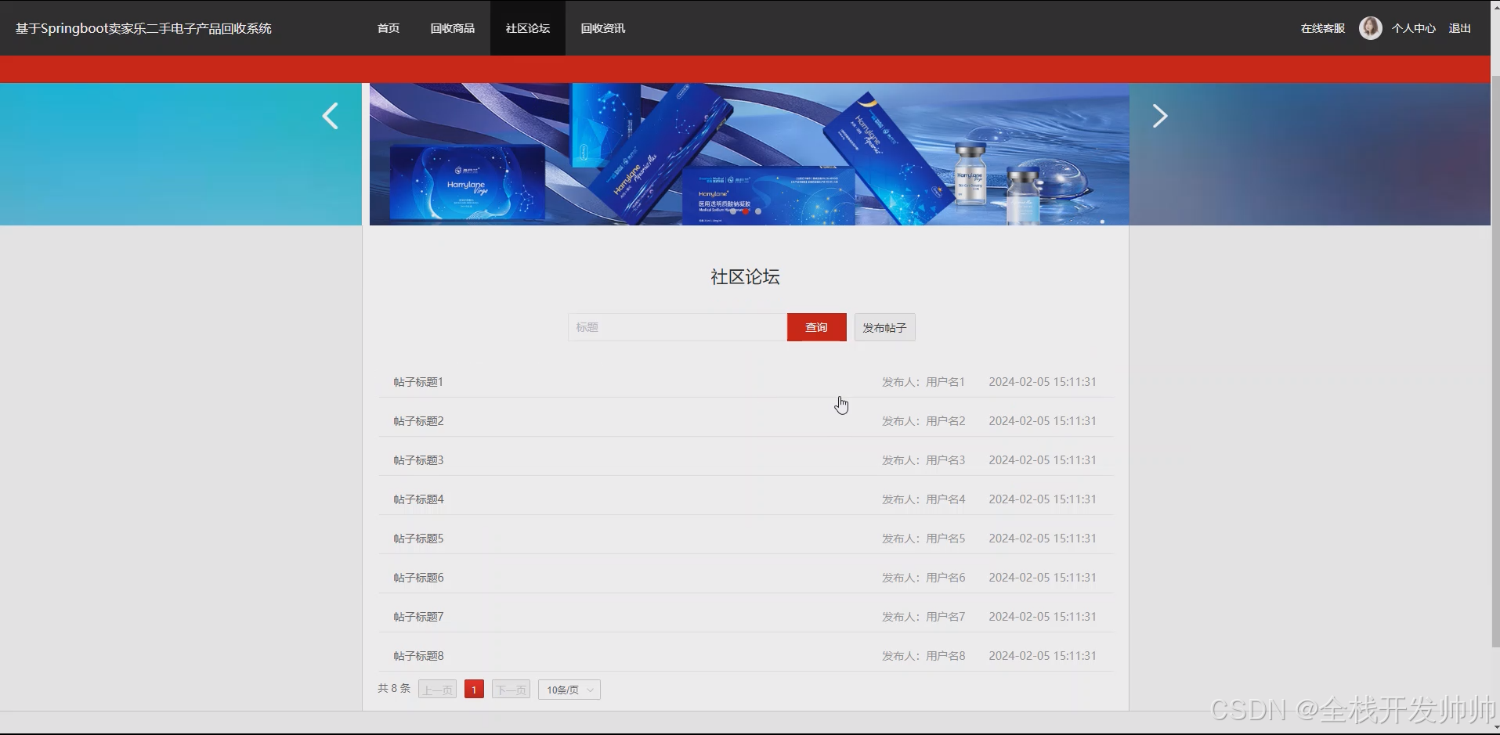
Task: Click publisher text 发布人：用户名4
Action: click(x=923, y=499)
